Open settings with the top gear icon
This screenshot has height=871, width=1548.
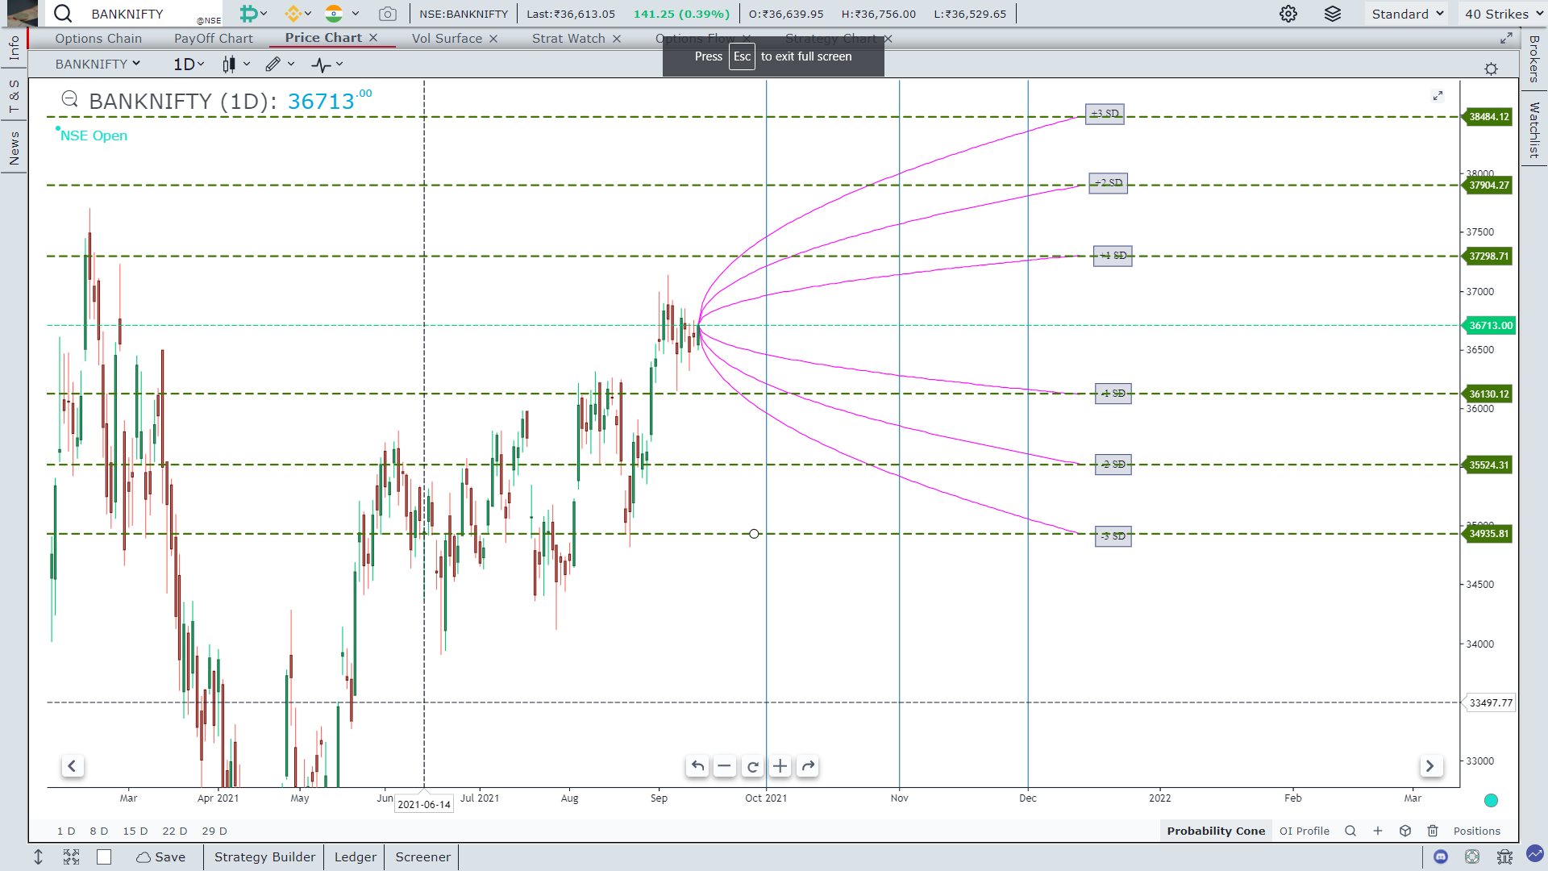point(1288,14)
